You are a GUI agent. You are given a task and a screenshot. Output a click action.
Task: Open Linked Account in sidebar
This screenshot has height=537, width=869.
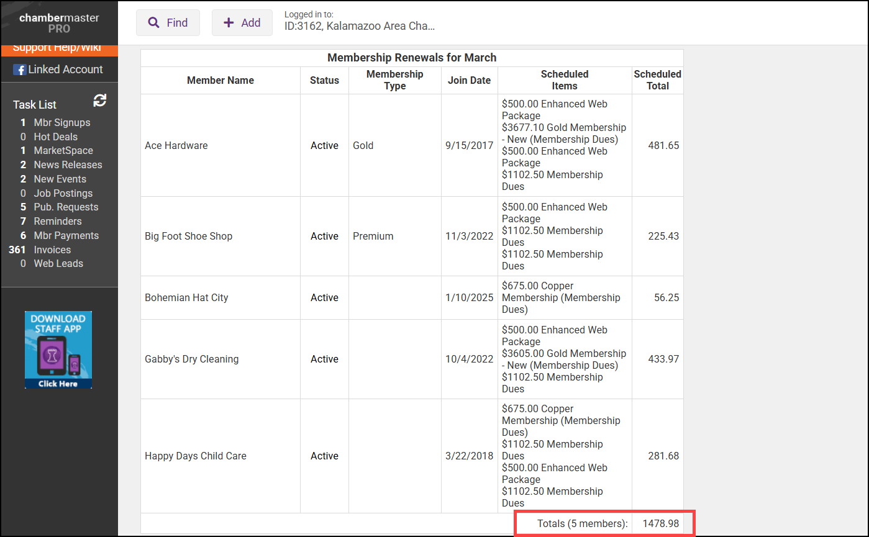[x=65, y=70]
